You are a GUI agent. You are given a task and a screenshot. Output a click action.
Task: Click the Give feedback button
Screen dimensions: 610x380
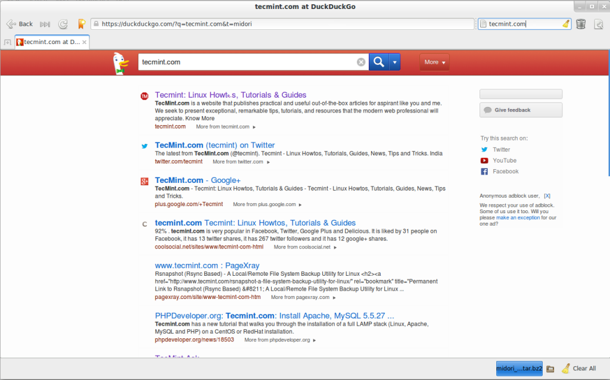521,110
